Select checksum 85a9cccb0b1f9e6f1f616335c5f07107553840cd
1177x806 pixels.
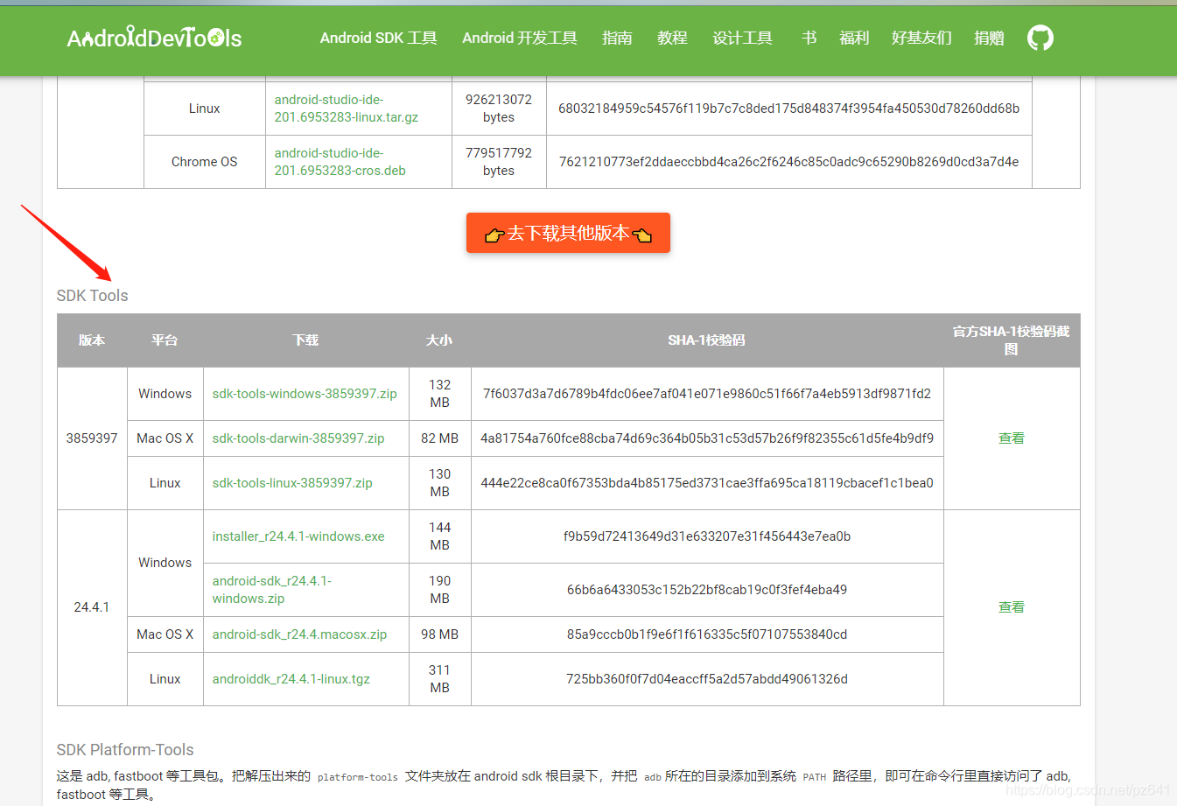click(x=707, y=634)
